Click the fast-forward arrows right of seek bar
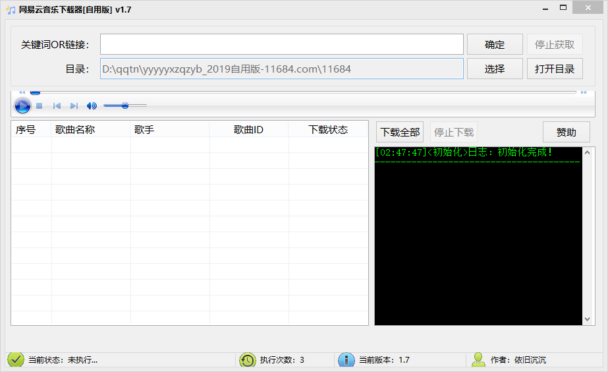 584,92
